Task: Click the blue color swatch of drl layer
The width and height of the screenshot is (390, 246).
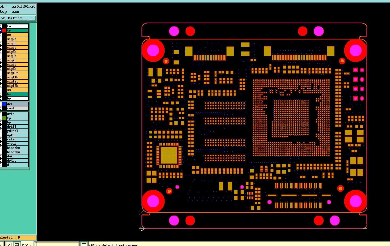Action: click(x=4, y=104)
